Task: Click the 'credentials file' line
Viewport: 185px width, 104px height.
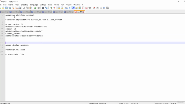Action: pyautogui.click(x=15, y=54)
